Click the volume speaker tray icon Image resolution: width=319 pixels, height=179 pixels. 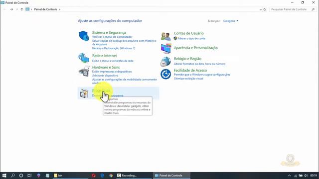click(306, 176)
